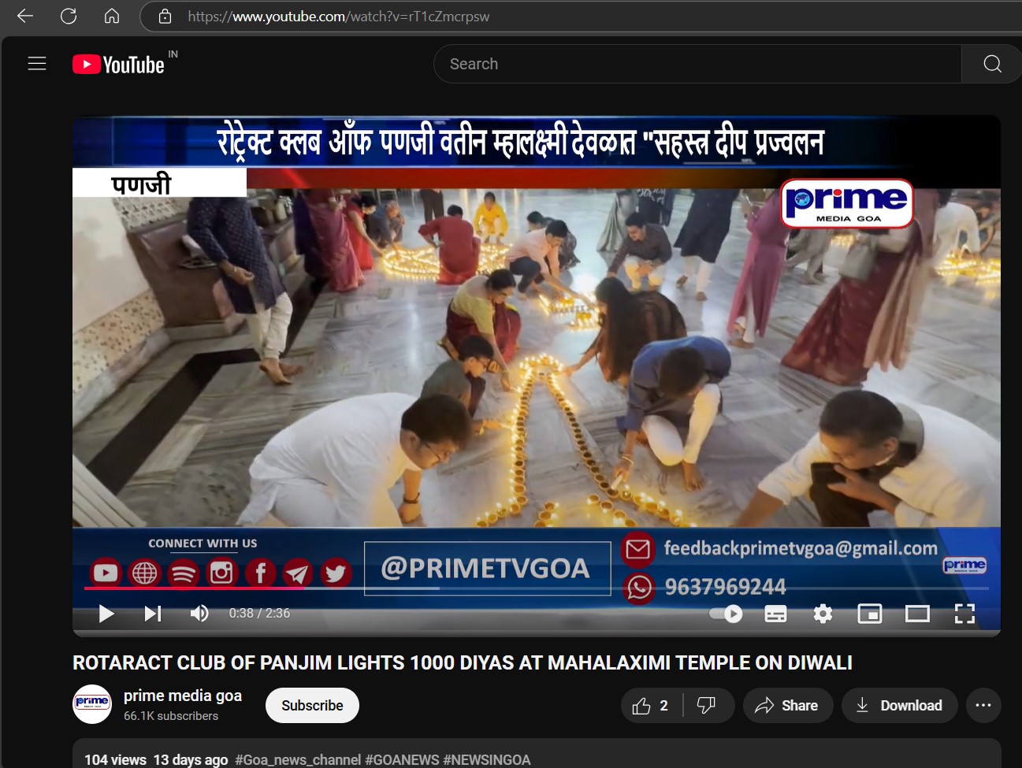Download the video
This screenshot has width=1022, height=768.
point(899,706)
